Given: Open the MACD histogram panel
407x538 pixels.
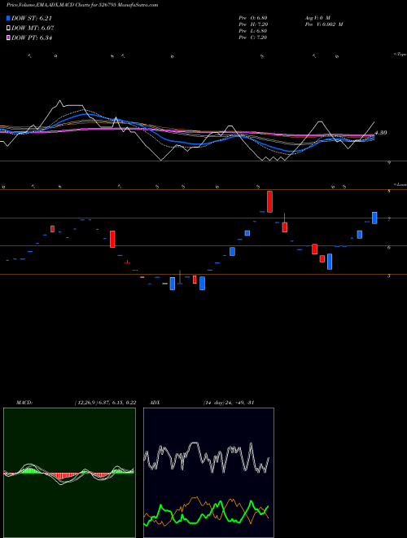Looking at the screenshot, I should click(69, 473).
